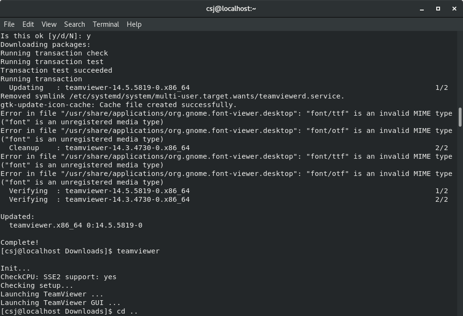Click the 1/2 counter on Updating line
Image resolution: width=463 pixels, height=316 pixels.
pyautogui.click(x=442, y=87)
